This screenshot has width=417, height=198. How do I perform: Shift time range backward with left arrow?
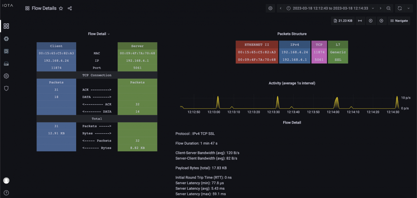click(281, 8)
